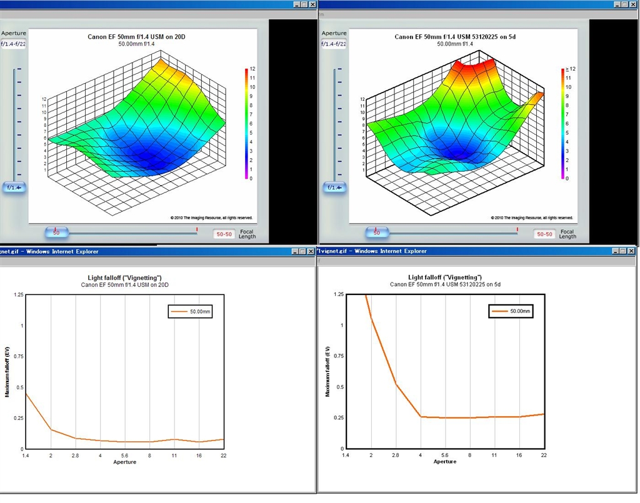Click the horizontal focal length track in 5d window

point(453,233)
